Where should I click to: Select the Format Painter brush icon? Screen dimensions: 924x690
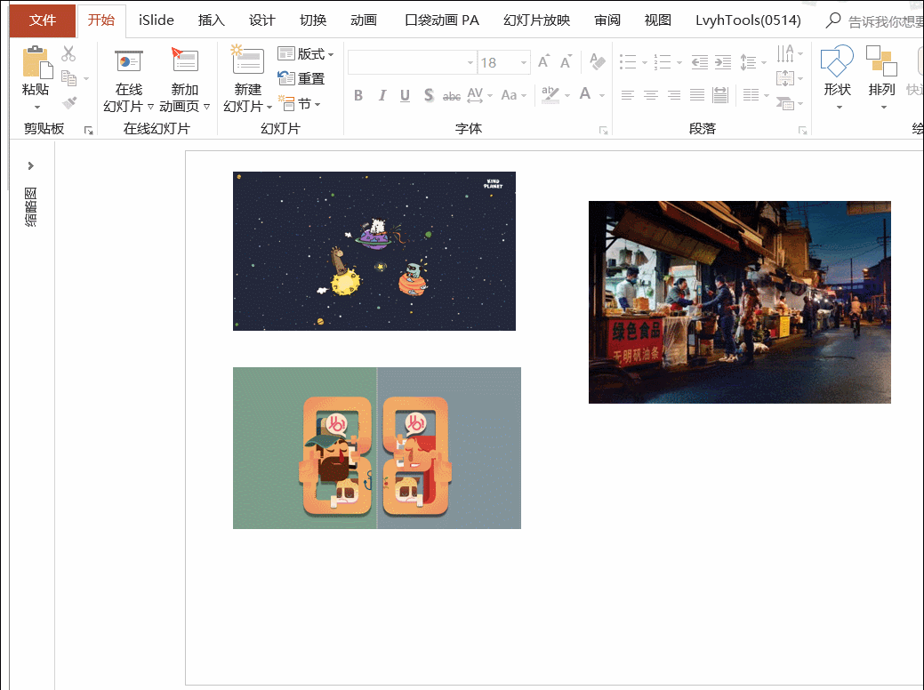68,102
